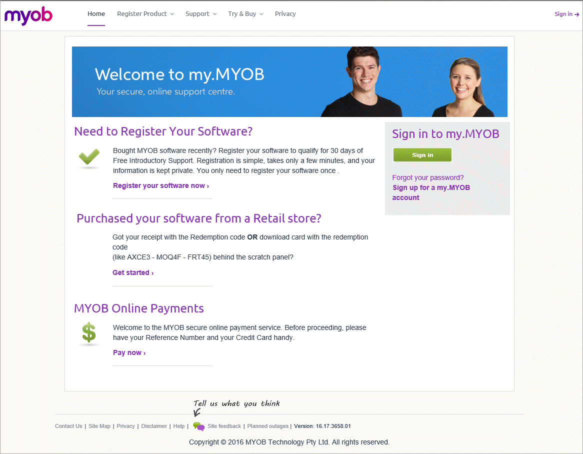Expand the Support menu
Viewport: 583px width, 454px height.
pyautogui.click(x=201, y=14)
